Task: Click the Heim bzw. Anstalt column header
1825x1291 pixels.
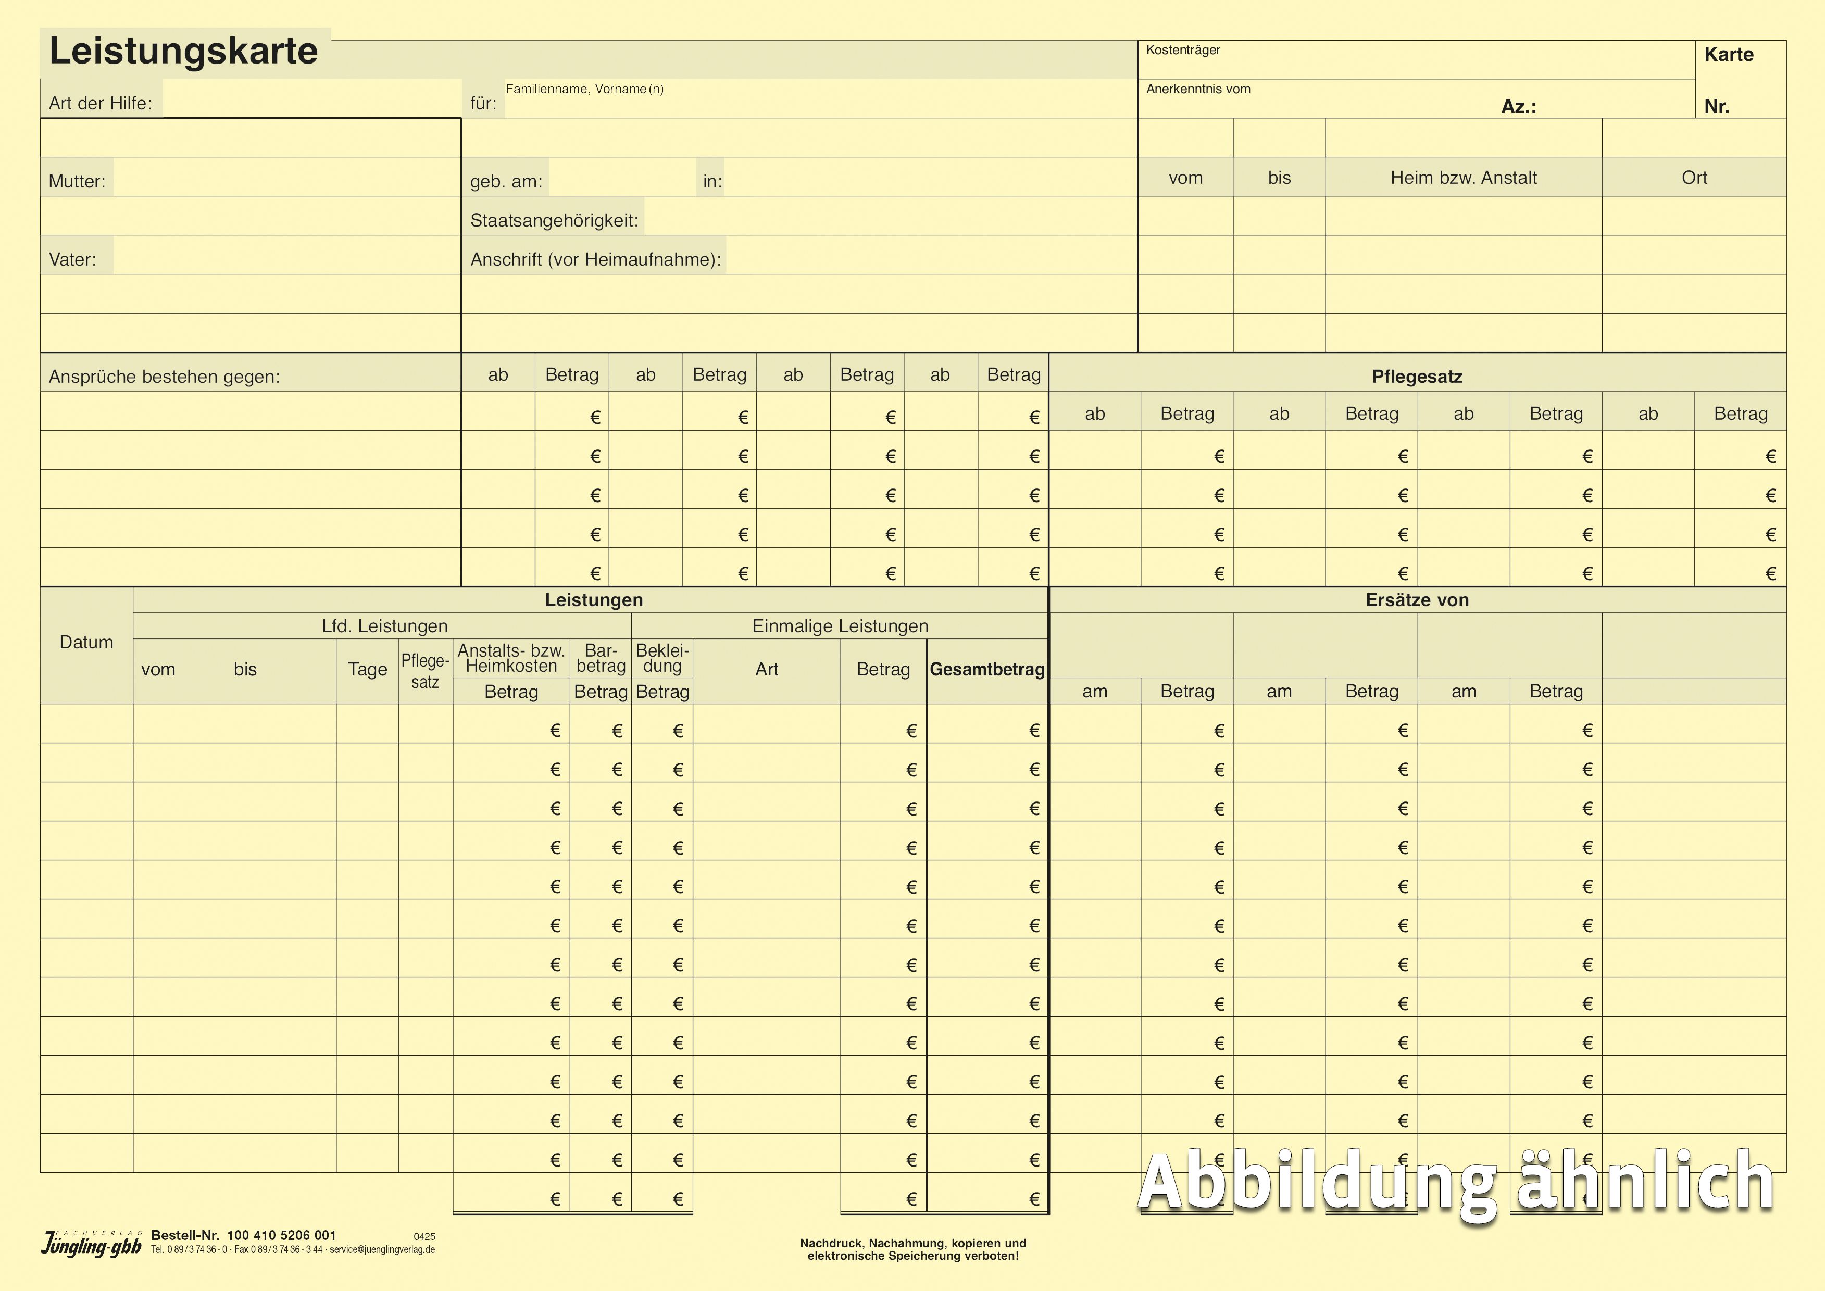Action: (1464, 177)
